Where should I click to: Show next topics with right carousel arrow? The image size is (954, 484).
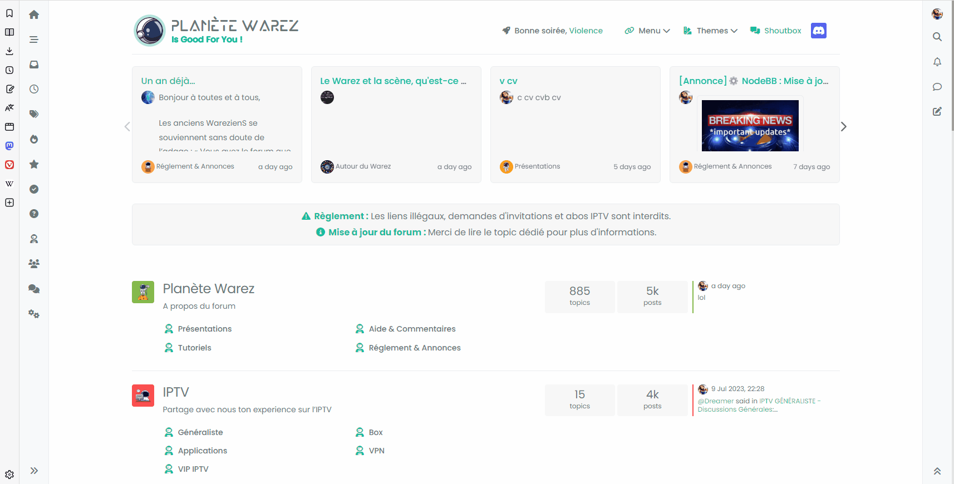[x=844, y=127]
